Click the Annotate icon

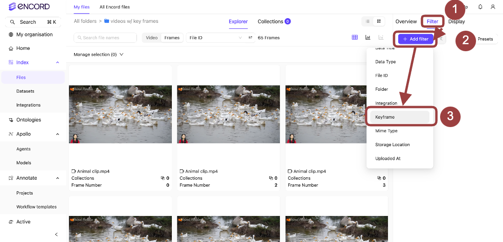point(11,178)
